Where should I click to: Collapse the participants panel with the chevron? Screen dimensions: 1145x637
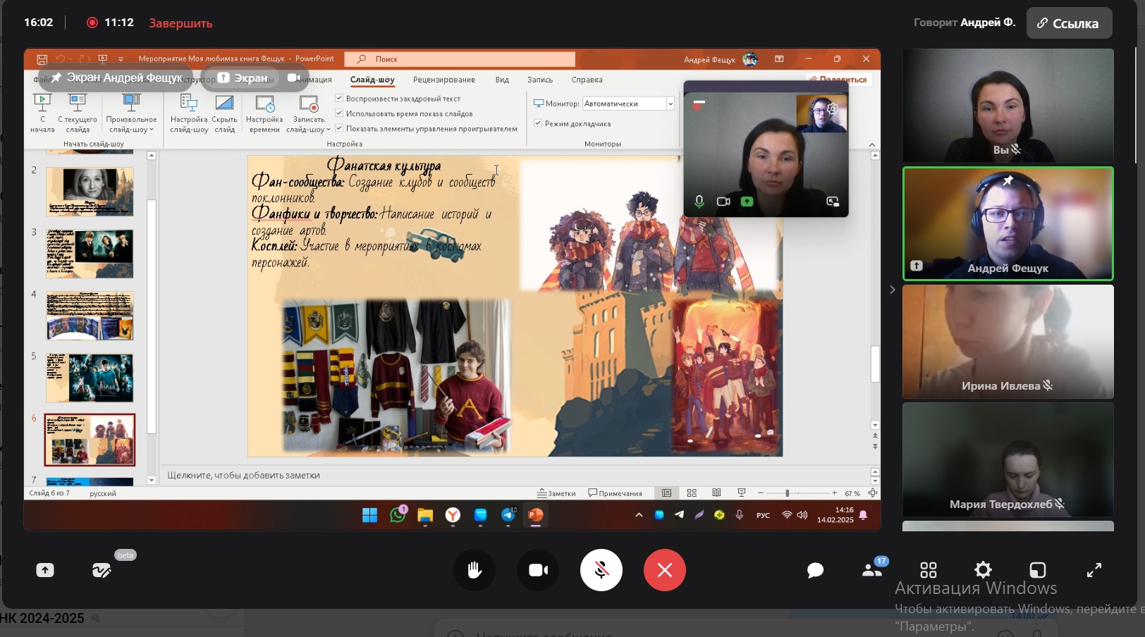[x=892, y=290]
